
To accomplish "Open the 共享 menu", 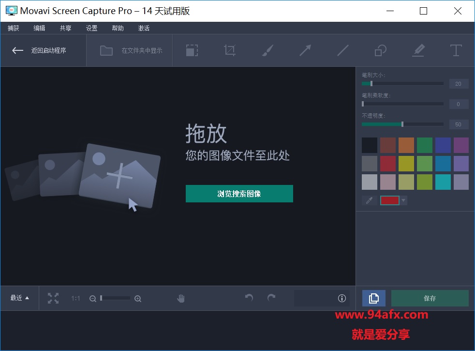I will tap(65, 28).
